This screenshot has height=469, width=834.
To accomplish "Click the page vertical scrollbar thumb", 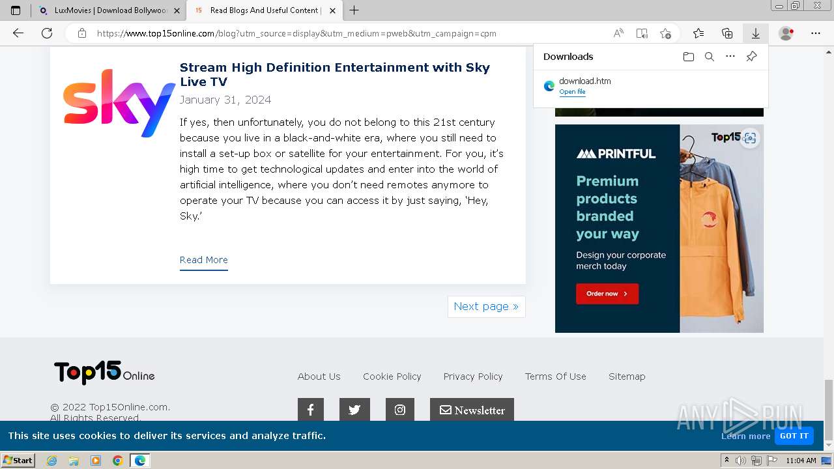I will point(828,410).
